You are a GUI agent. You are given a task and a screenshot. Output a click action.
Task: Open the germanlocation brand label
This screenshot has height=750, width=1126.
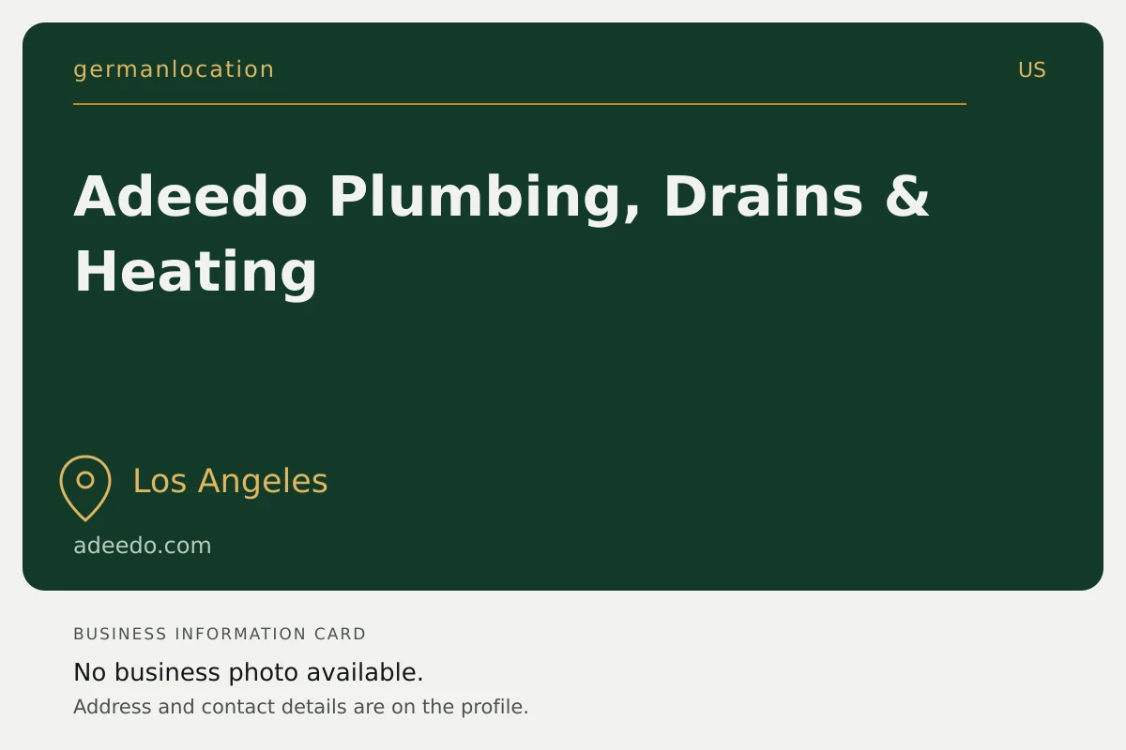click(174, 69)
